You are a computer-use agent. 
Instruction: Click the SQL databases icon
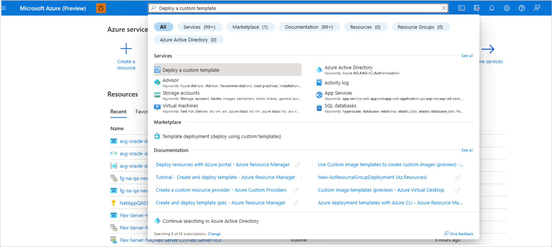tap(319, 108)
